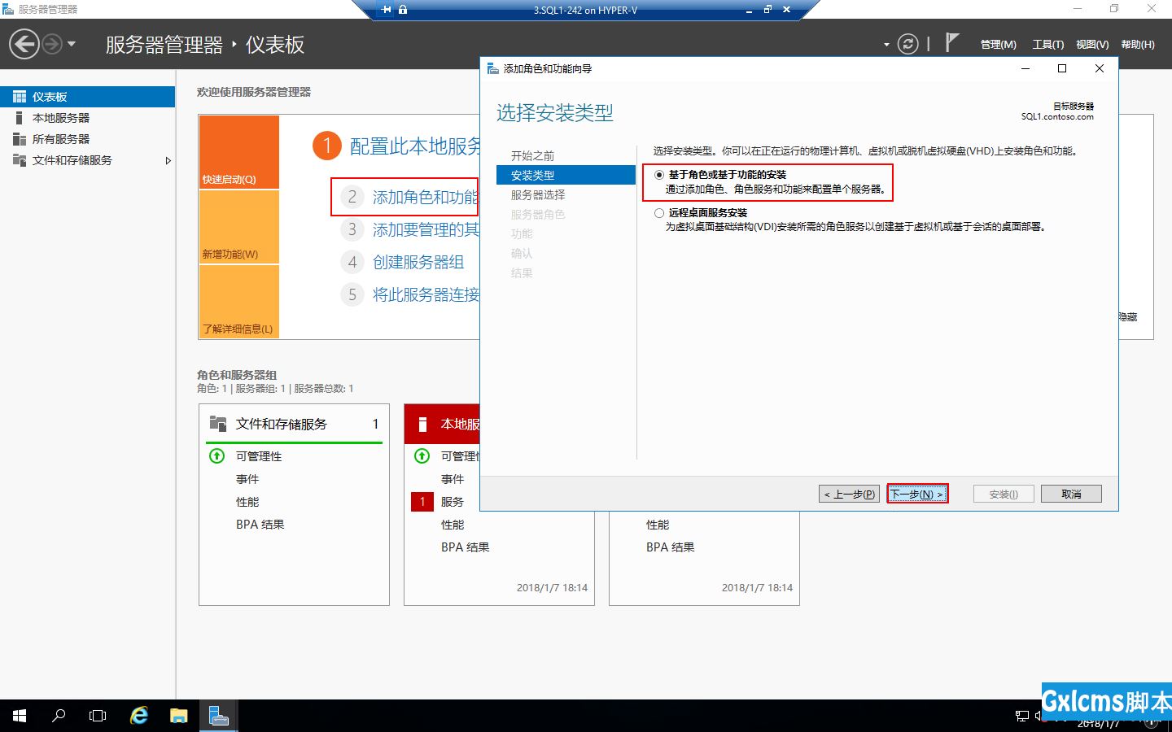Click the Server Manager taskbar icon
Viewport: 1172px width, 732px height.
217,716
